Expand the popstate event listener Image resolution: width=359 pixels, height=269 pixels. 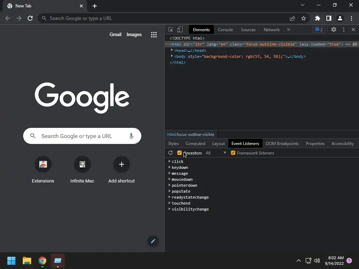[169, 191]
